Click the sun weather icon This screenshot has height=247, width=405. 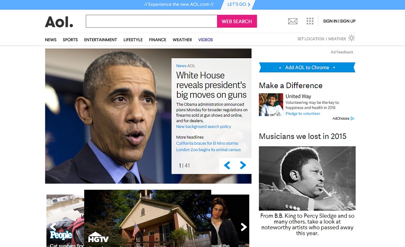click(x=352, y=38)
